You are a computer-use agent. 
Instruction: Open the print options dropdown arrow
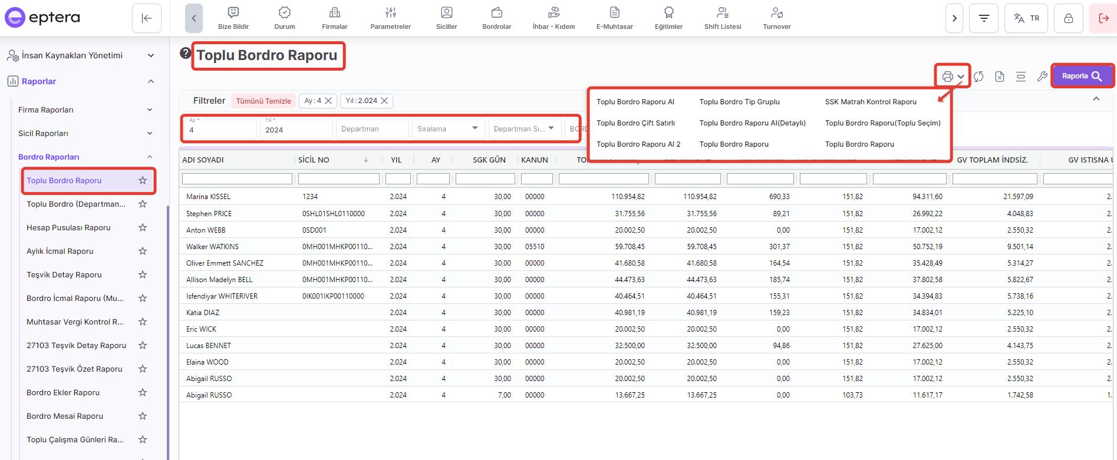click(961, 77)
